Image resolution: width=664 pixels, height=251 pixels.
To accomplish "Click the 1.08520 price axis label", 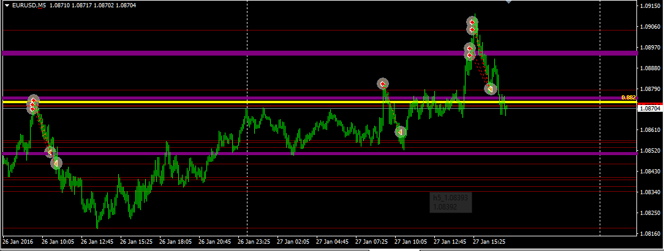I will 651,151.
